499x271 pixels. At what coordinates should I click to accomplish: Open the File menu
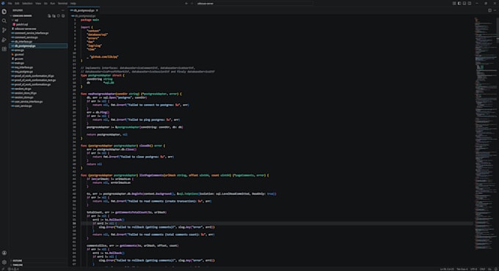(10, 3)
